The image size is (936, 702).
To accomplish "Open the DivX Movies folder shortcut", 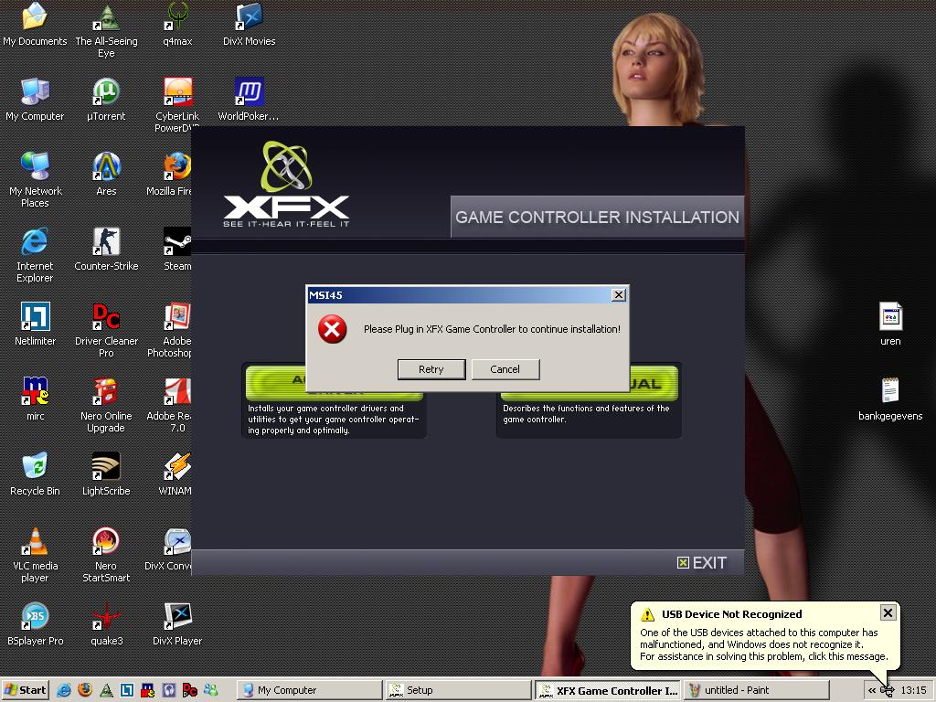I will [x=249, y=18].
